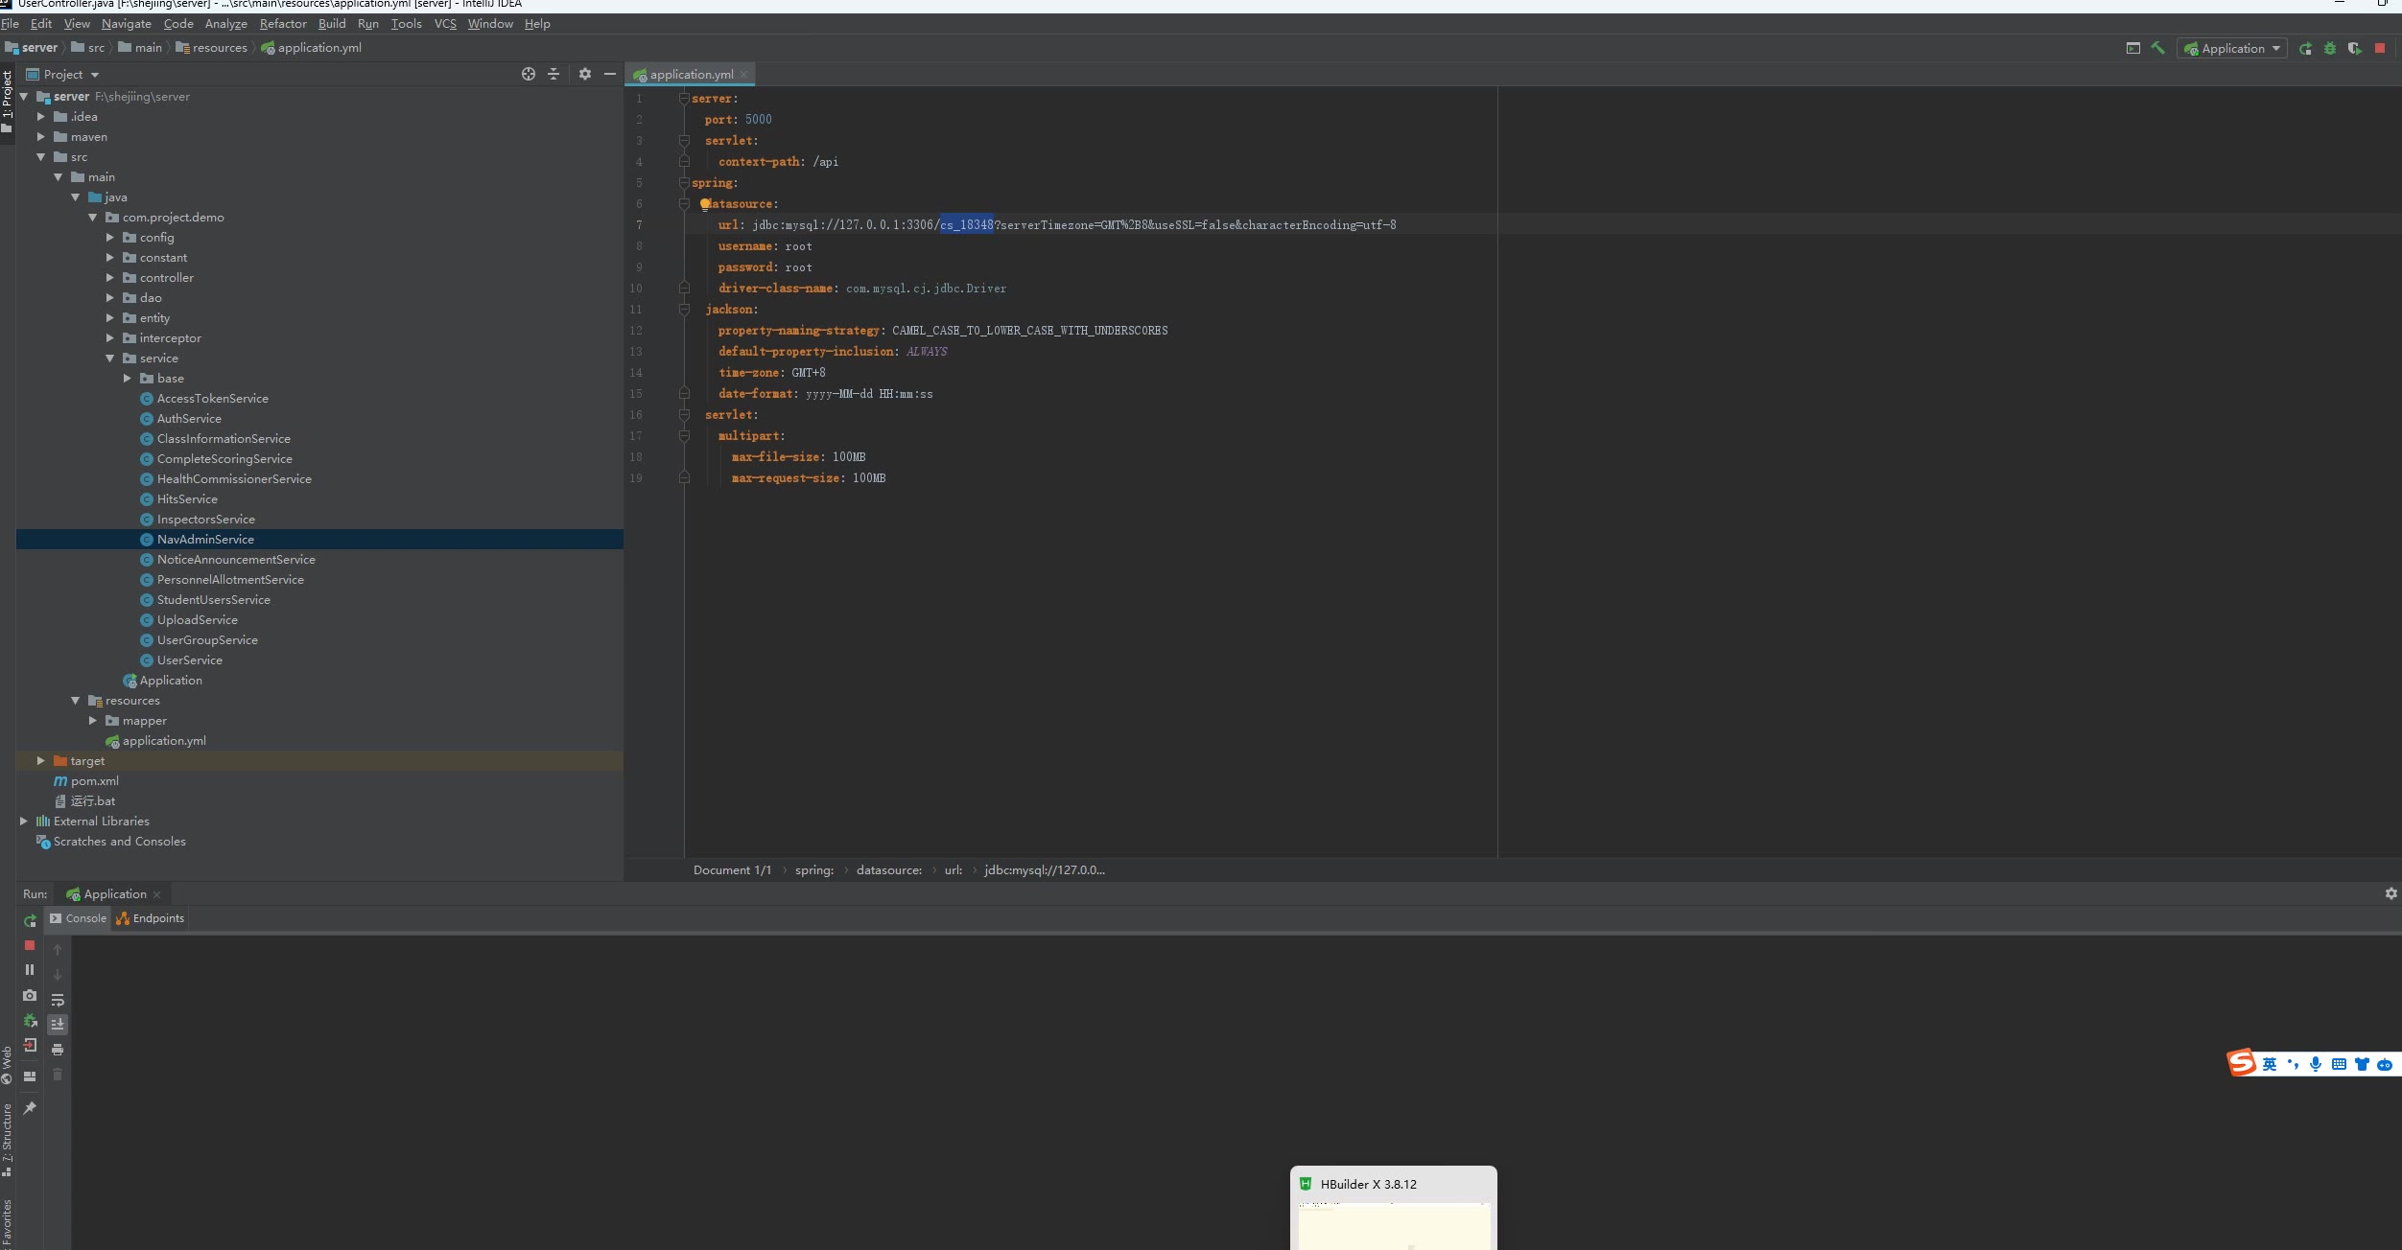Screen dimensions: 2402x1250
Task: Run Application with Coverage
Action: tap(2355, 48)
